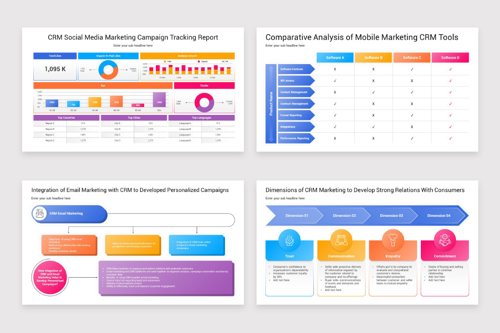This screenshot has width=500, height=333.
Task: Click the Paid legend dot in Audience Growth
Action: [165, 61]
